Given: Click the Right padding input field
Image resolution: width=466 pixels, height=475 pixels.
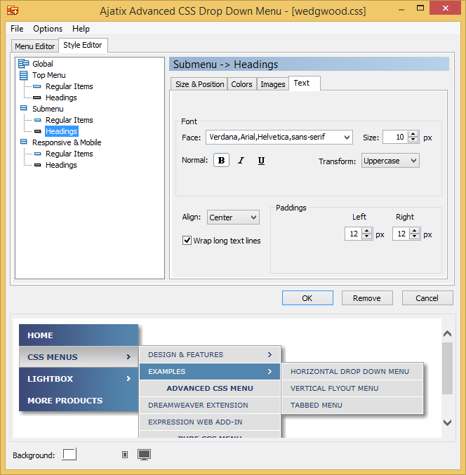Looking at the screenshot, I should point(401,234).
